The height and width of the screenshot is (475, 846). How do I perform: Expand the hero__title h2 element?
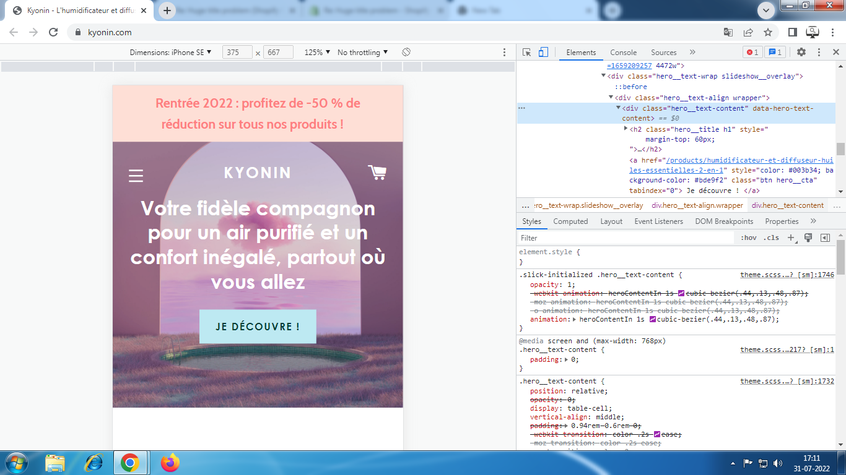point(626,129)
